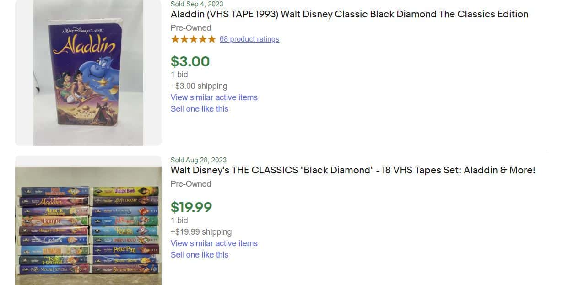The height and width of the screenshot is (285, 568).
Task: Click the +$19.99 shipping text
Action: pyautogui.click(x=201, y=232)
